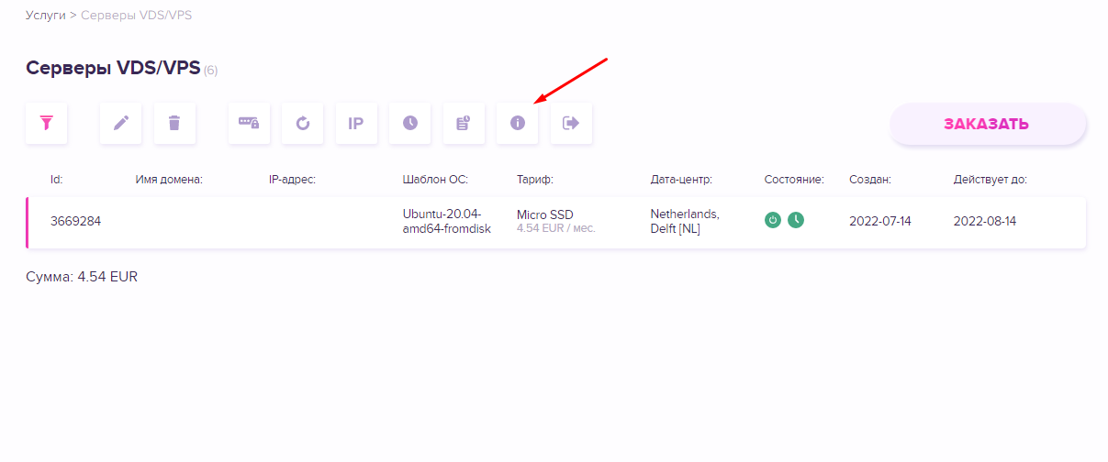Click the clock icon in toolbar
This screenshot has height=462, width=1108.
[x=410, y=124]
